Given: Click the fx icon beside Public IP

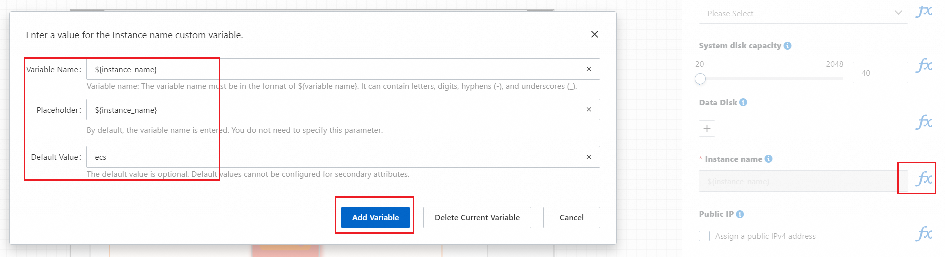Looking at the screenshot, I should coord(924,233).
